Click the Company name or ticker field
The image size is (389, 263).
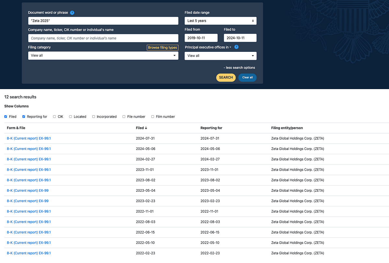tap(103, 38)
